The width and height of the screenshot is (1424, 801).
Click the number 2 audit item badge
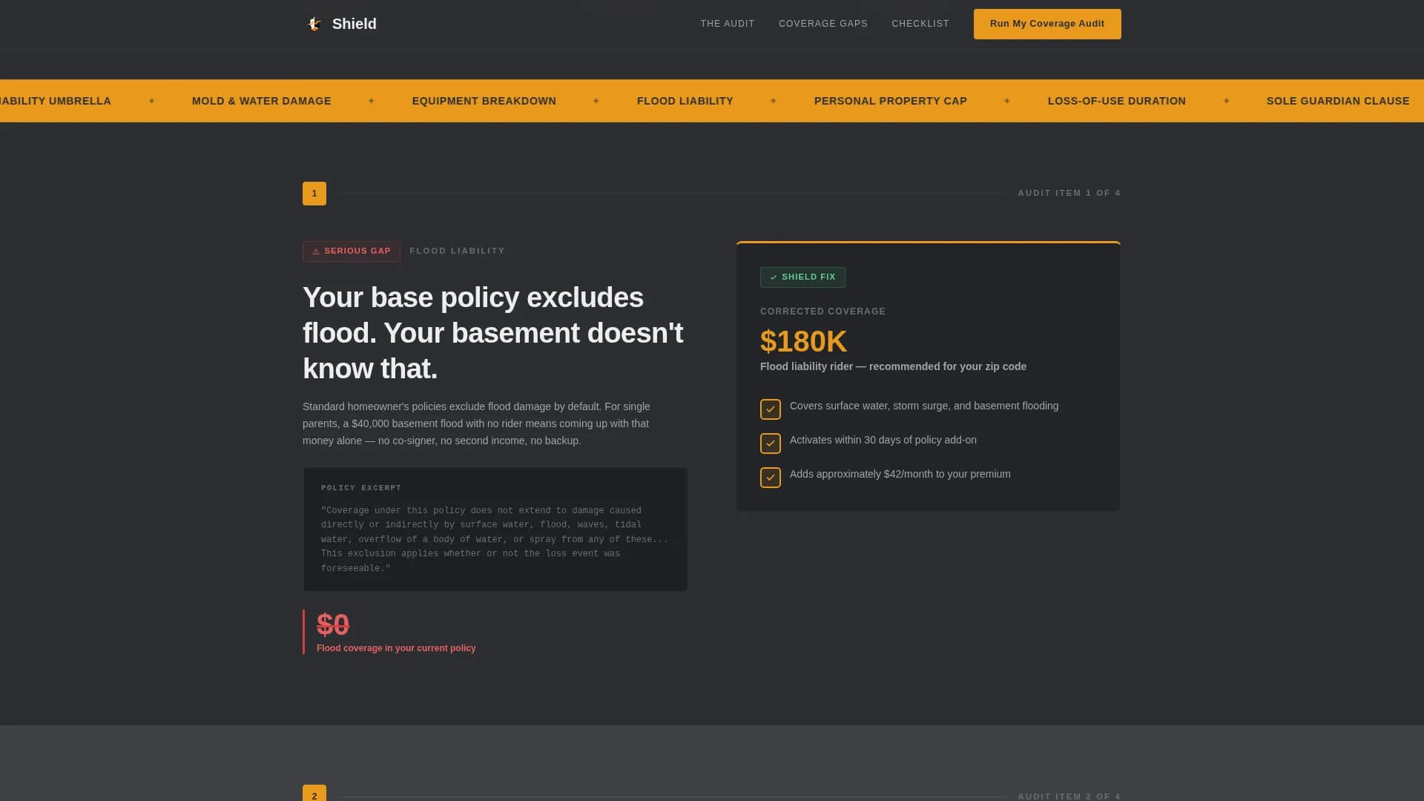click(314, 794)
